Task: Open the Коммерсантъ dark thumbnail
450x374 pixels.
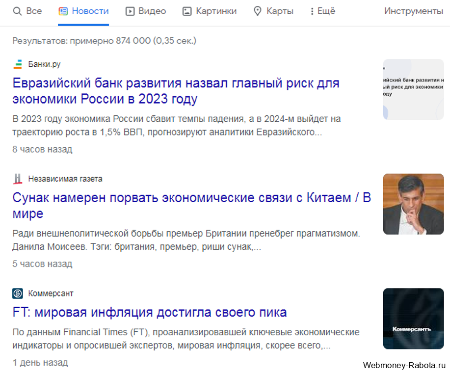Action: click(x=413, y=319)
